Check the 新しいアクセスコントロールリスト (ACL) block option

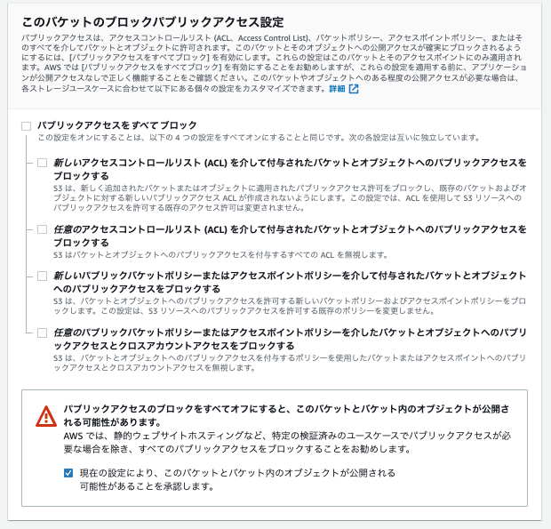coord(42,163)
